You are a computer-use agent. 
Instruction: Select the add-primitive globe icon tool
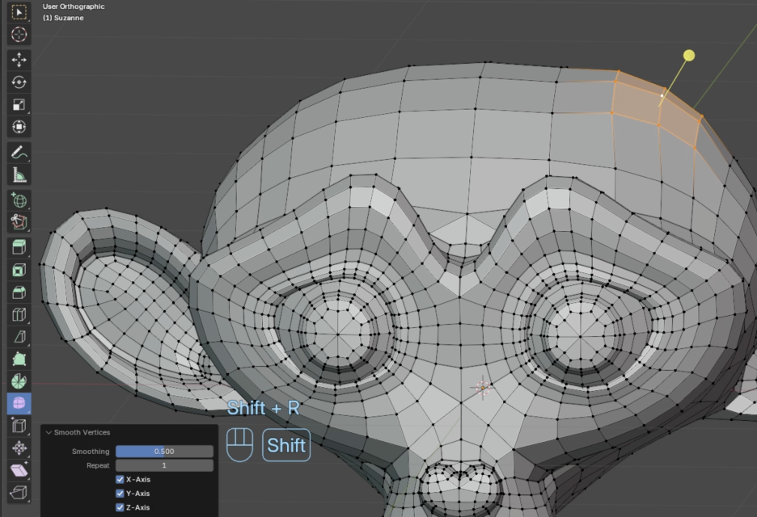(x=19, y=200)
